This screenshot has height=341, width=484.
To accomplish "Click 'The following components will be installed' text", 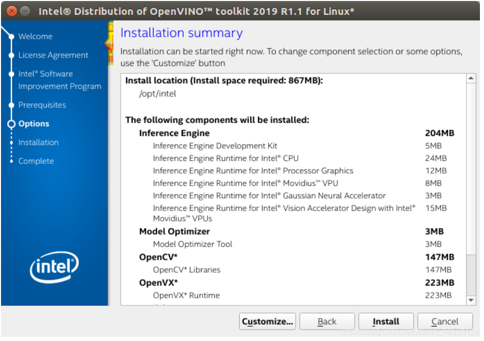I will [x=218, y=121].
